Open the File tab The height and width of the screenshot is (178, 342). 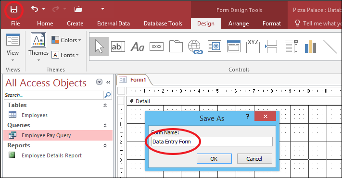click(15, 24)
